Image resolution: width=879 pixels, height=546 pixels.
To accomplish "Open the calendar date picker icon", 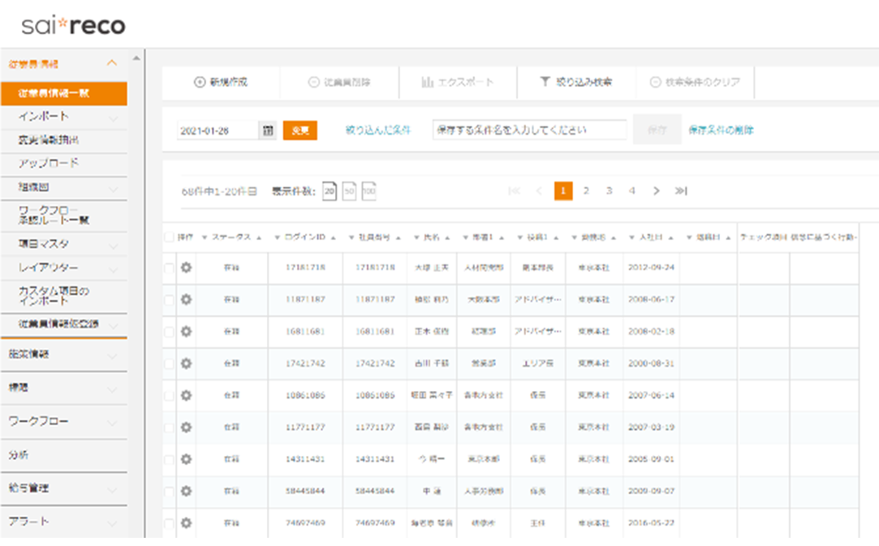I will coord(268,131).
